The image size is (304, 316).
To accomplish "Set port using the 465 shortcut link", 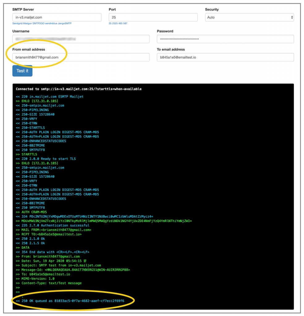I will pos(121,24).
